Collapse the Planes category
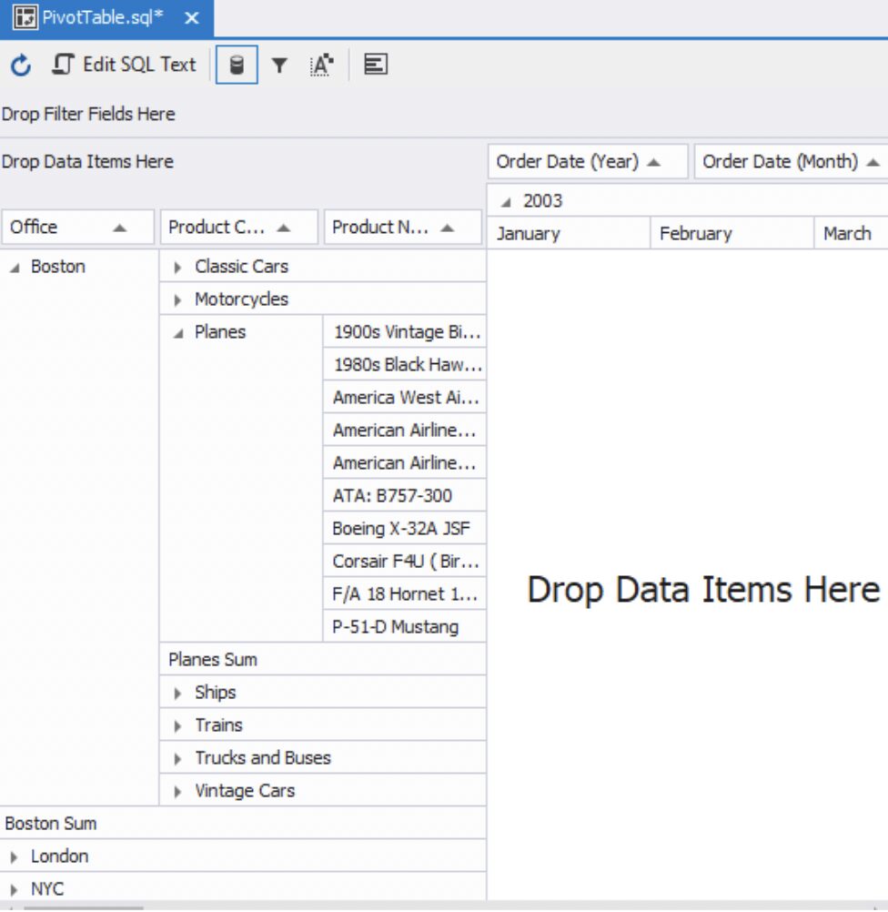888x912 pixels. (x=178, y=333)
